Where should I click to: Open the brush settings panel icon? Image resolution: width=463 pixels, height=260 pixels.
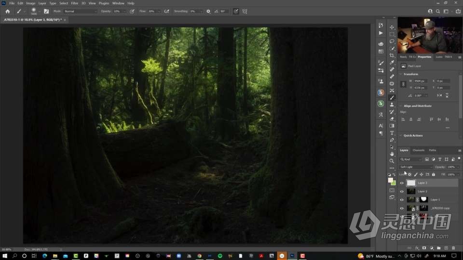coord(46,11)
